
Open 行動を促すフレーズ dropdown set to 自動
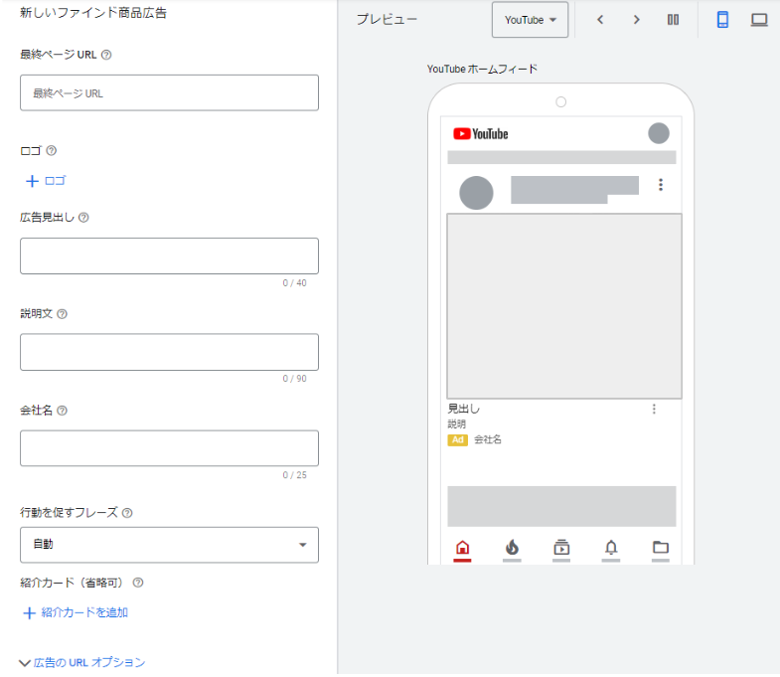point(169,545)
